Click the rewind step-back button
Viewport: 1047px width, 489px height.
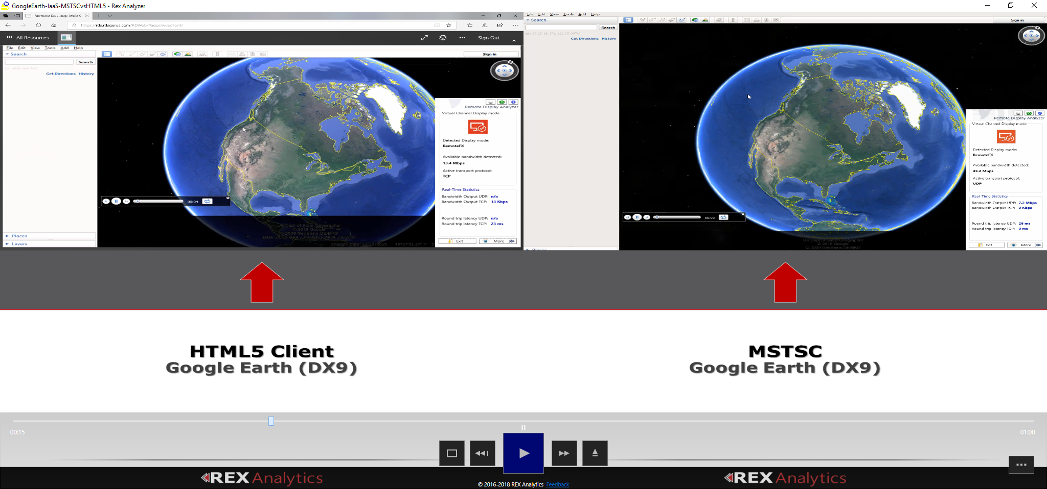click(x=482, y=453)
